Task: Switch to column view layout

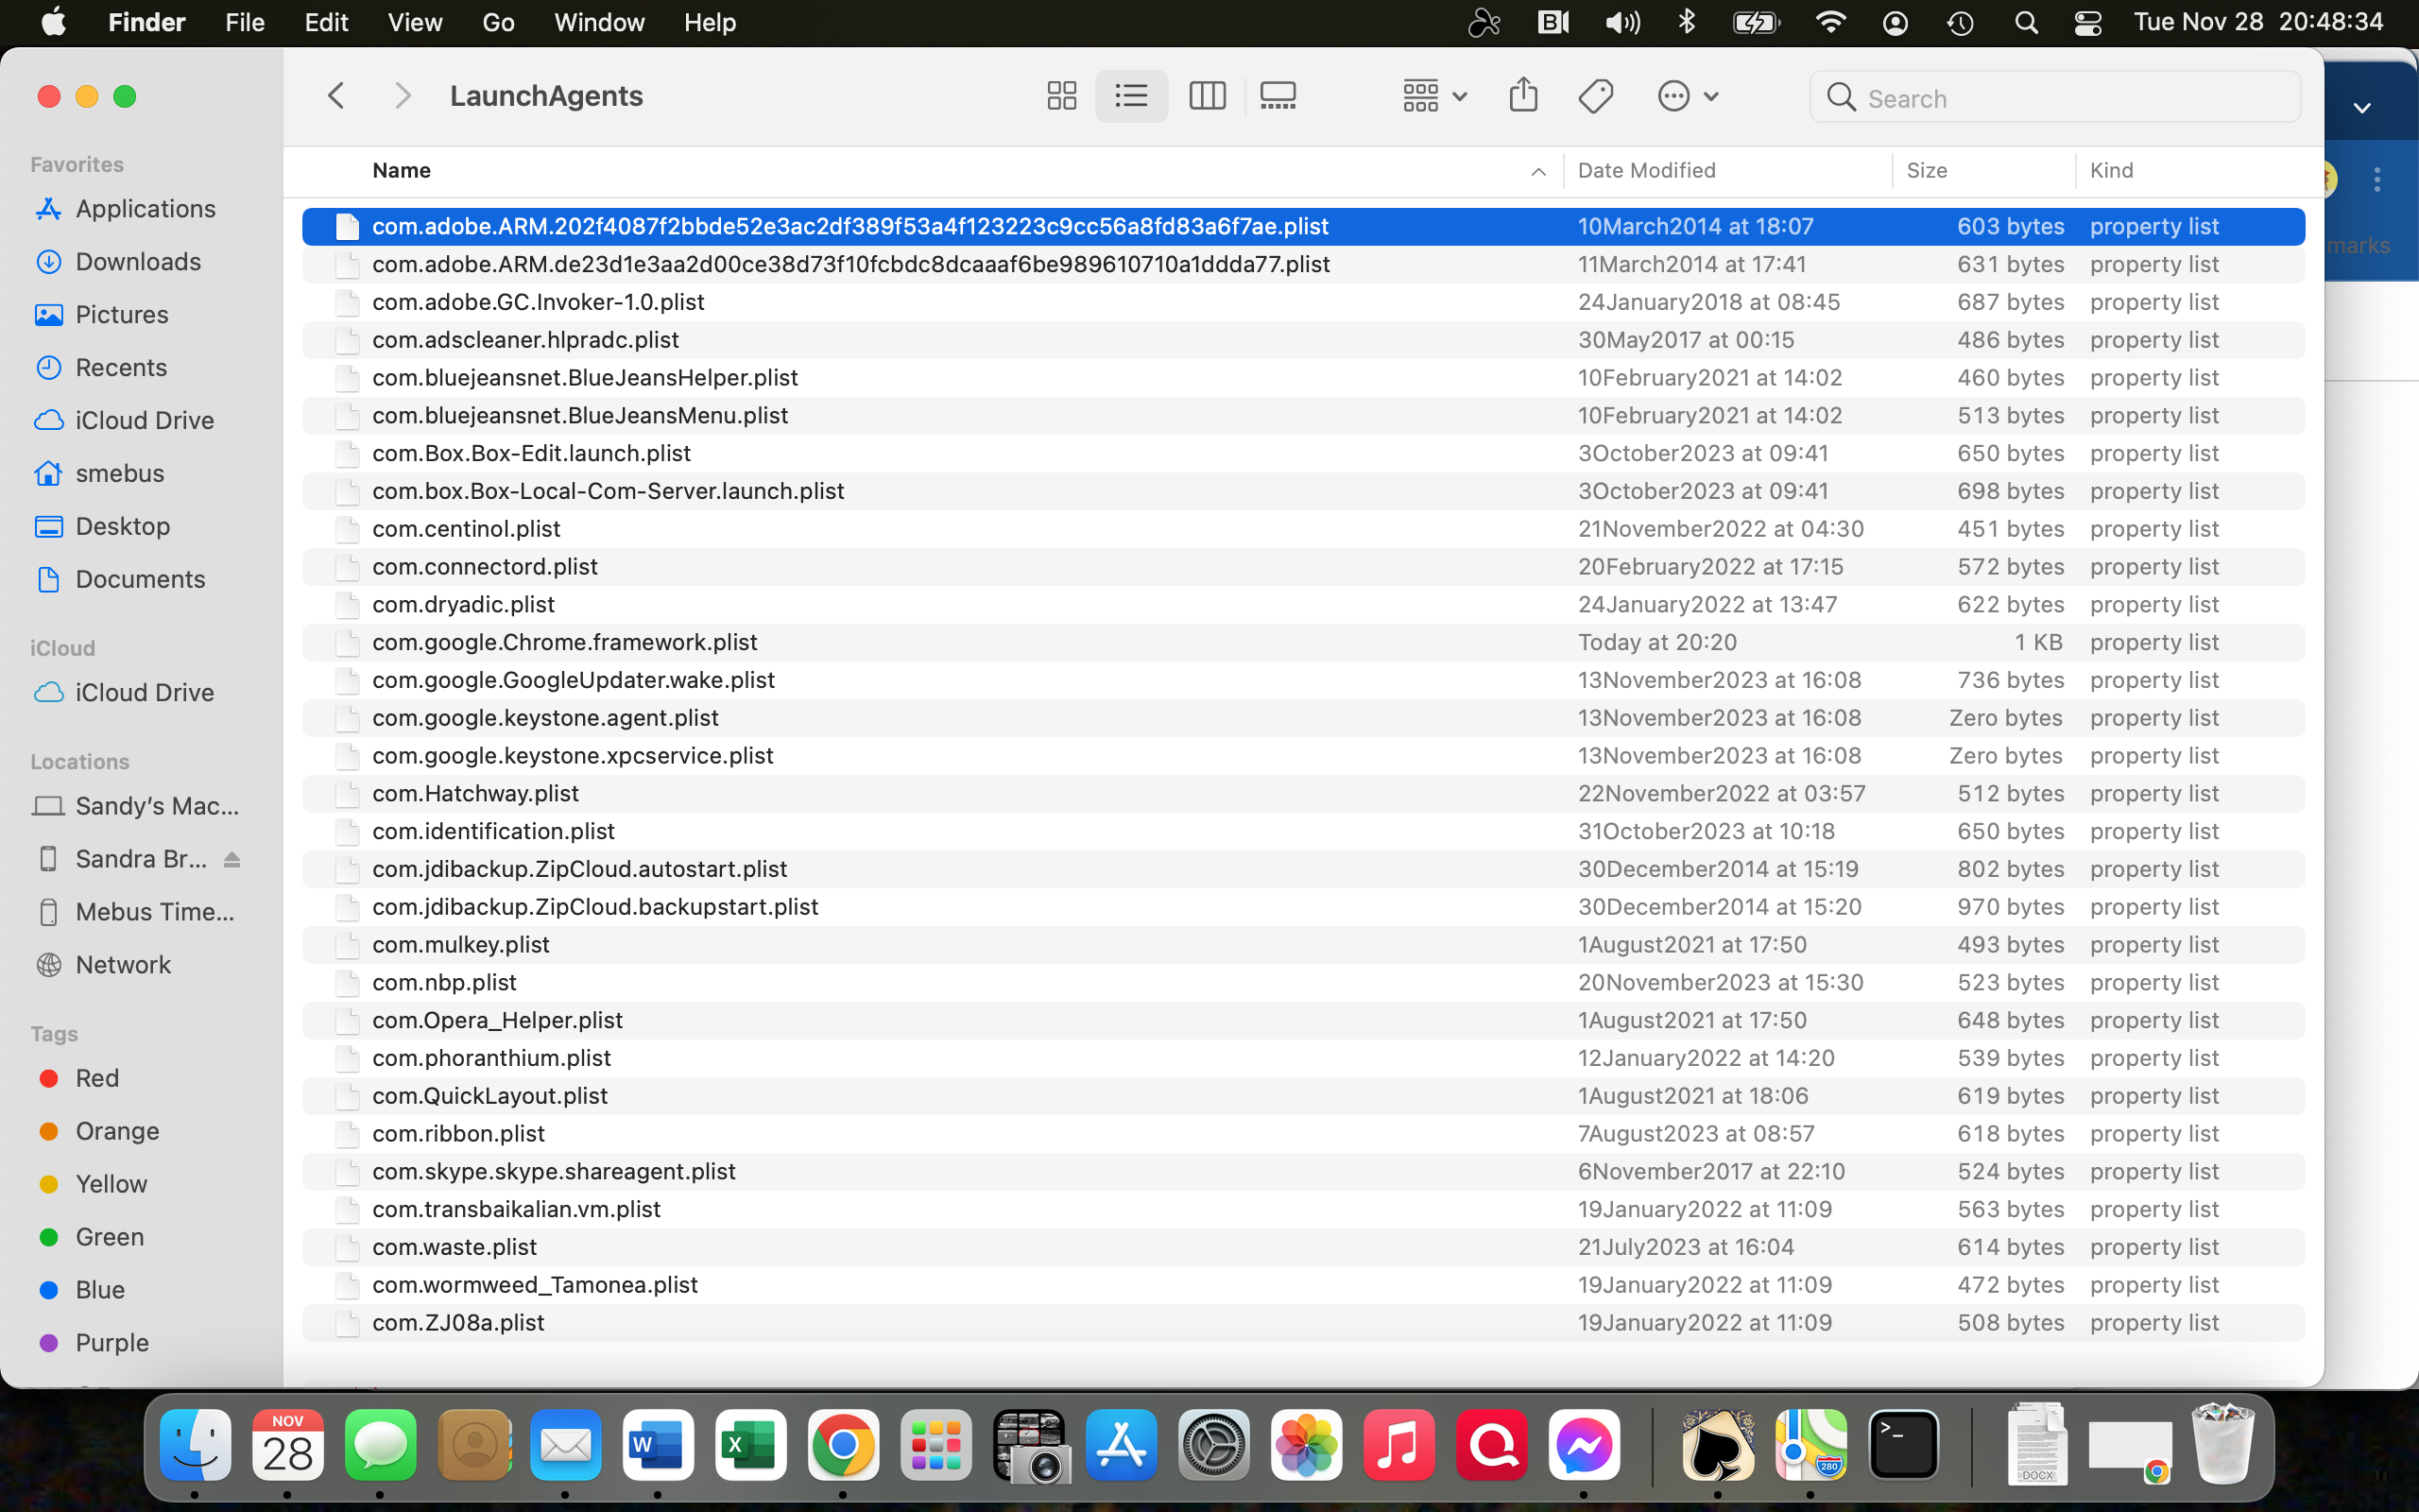Action: click(x=1207, y=96)
